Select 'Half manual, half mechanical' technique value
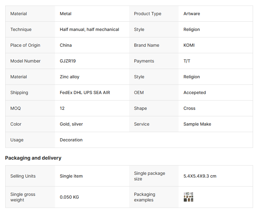This screenshot has width=262, height=215. click(89, 29)
